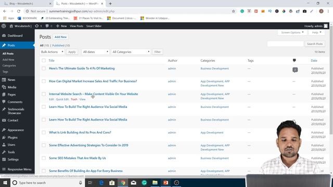Trash the Internal Website Search post
333x187 pixels.
74,99
